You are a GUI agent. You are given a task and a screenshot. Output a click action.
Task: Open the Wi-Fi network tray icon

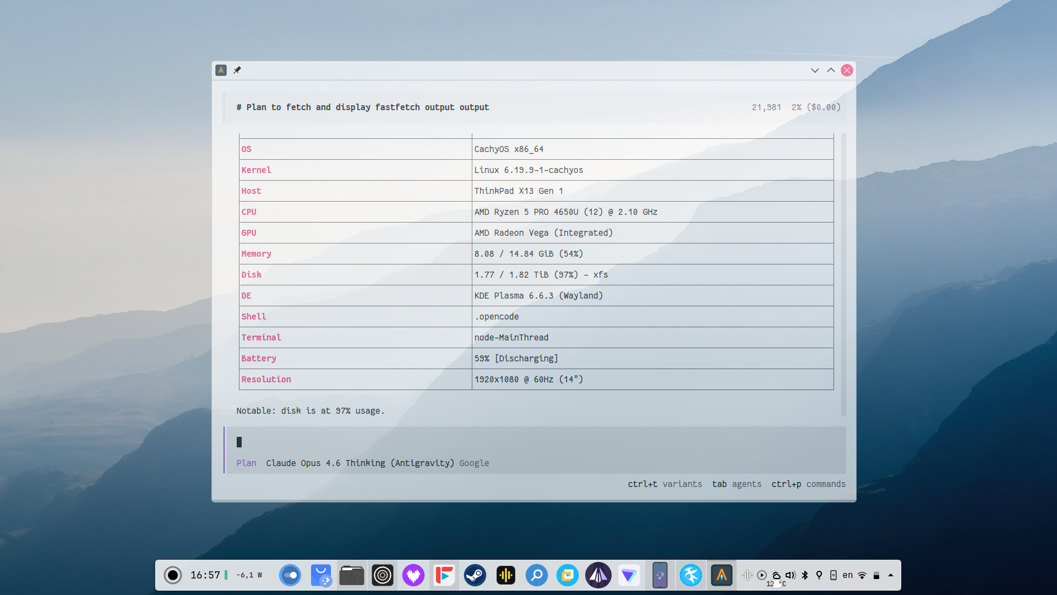tap(862, 575)
